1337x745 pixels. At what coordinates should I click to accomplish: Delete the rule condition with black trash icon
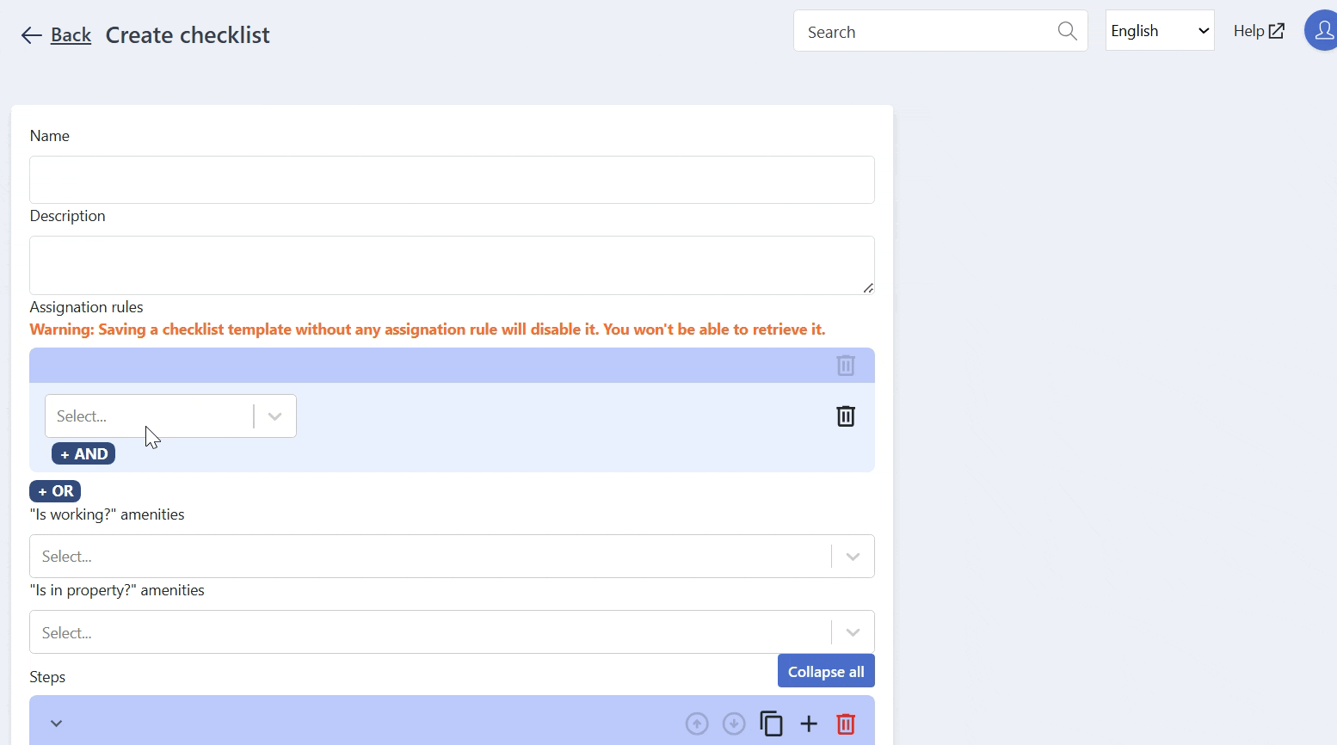846,416
